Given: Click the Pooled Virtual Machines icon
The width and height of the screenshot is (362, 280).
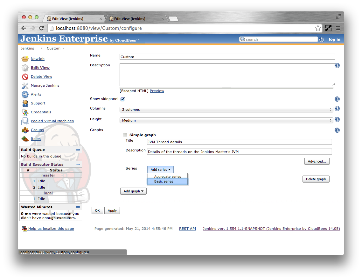Looking at the screenshot, I should (25, 121).
